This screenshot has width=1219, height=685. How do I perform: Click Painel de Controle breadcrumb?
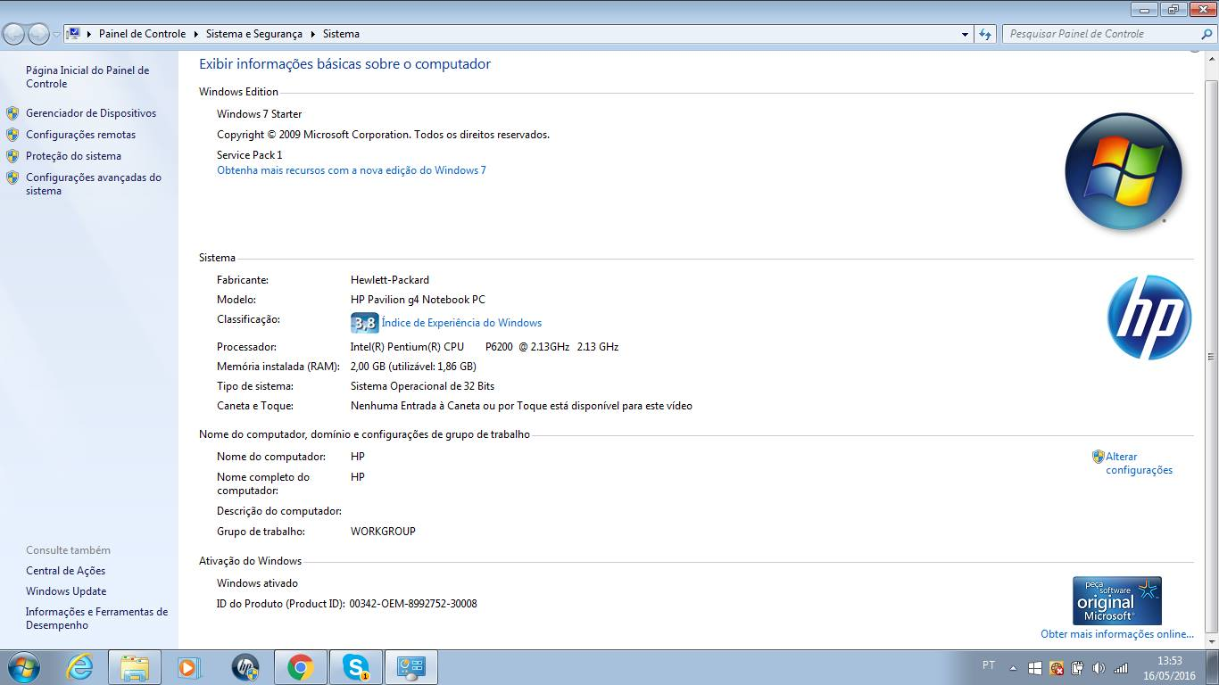[x=142, y=34]
